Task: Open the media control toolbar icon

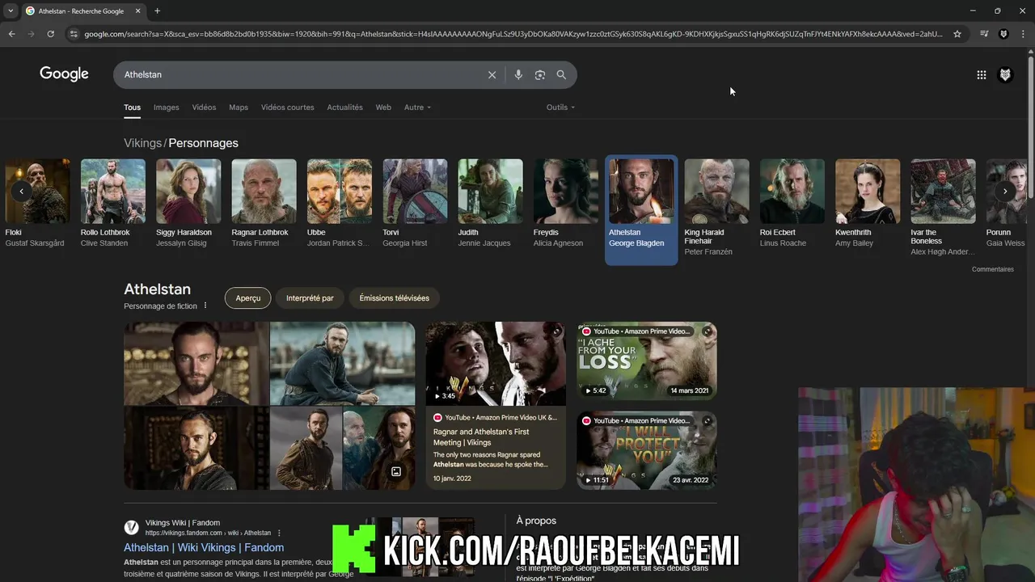Action: pos(984,34)
